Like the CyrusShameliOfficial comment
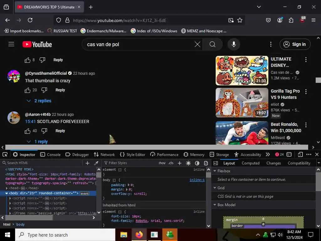321x241 pixels. tap(28, 90)
